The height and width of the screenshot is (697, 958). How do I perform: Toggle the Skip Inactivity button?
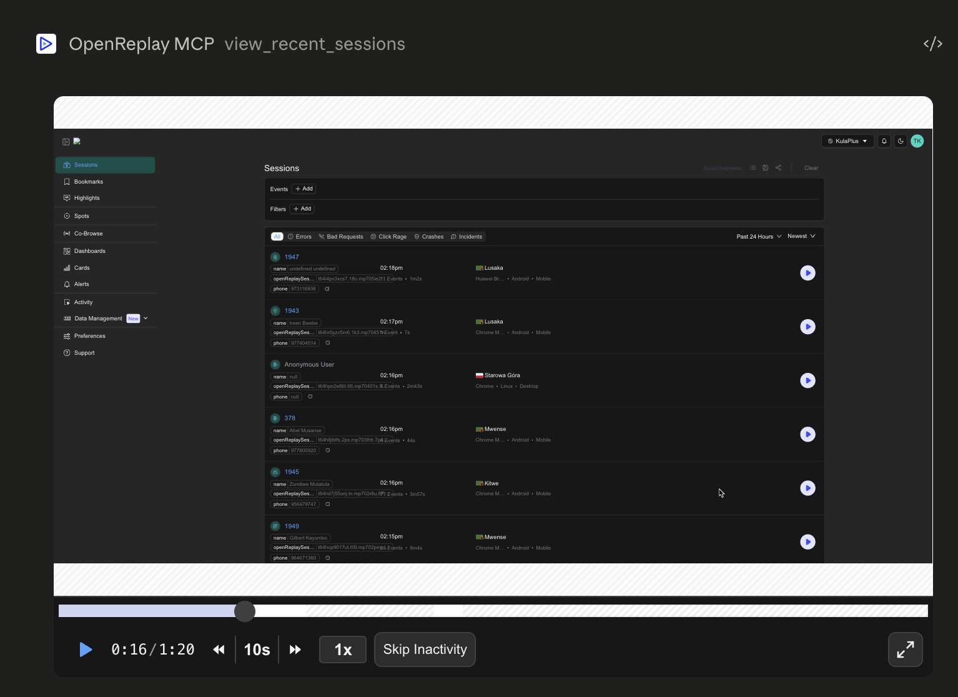tap(425, 650)
